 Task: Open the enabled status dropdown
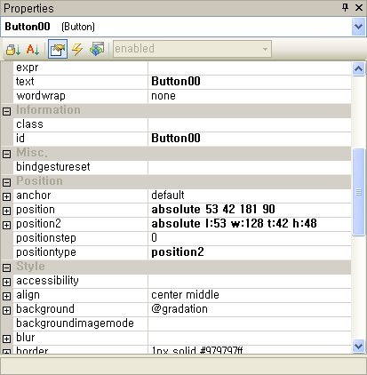click(192, 49)
